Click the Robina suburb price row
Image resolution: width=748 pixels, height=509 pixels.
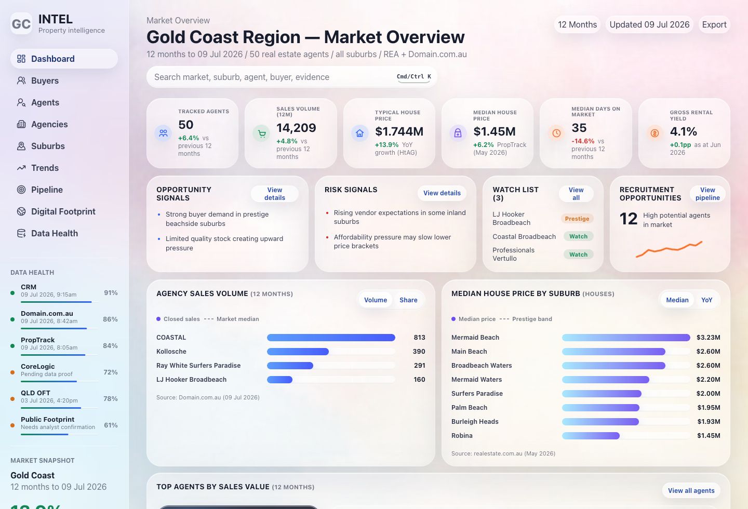tap(585, 436)
